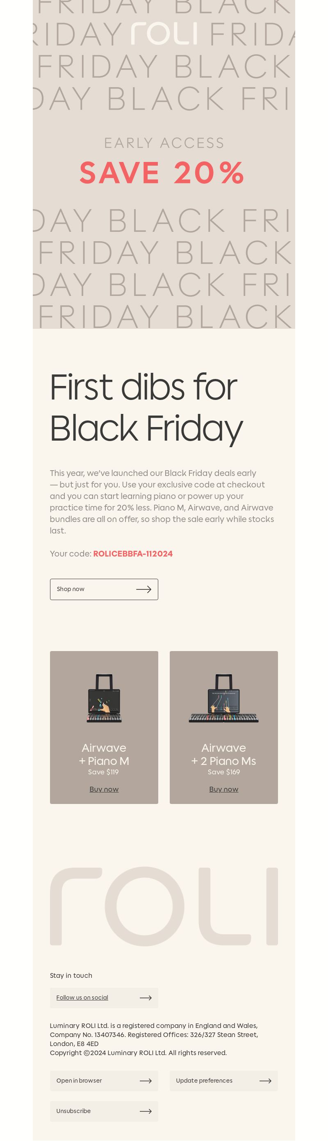
Task: Click the ROLICEBBFA-112024 promo code text
Action: click(132, 554)
